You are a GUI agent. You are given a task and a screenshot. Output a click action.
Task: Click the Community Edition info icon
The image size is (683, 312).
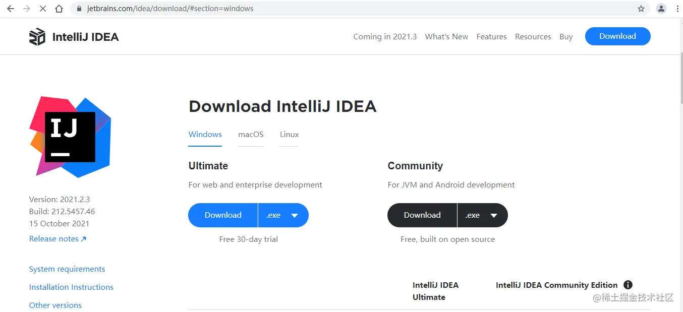pos(628,285)
